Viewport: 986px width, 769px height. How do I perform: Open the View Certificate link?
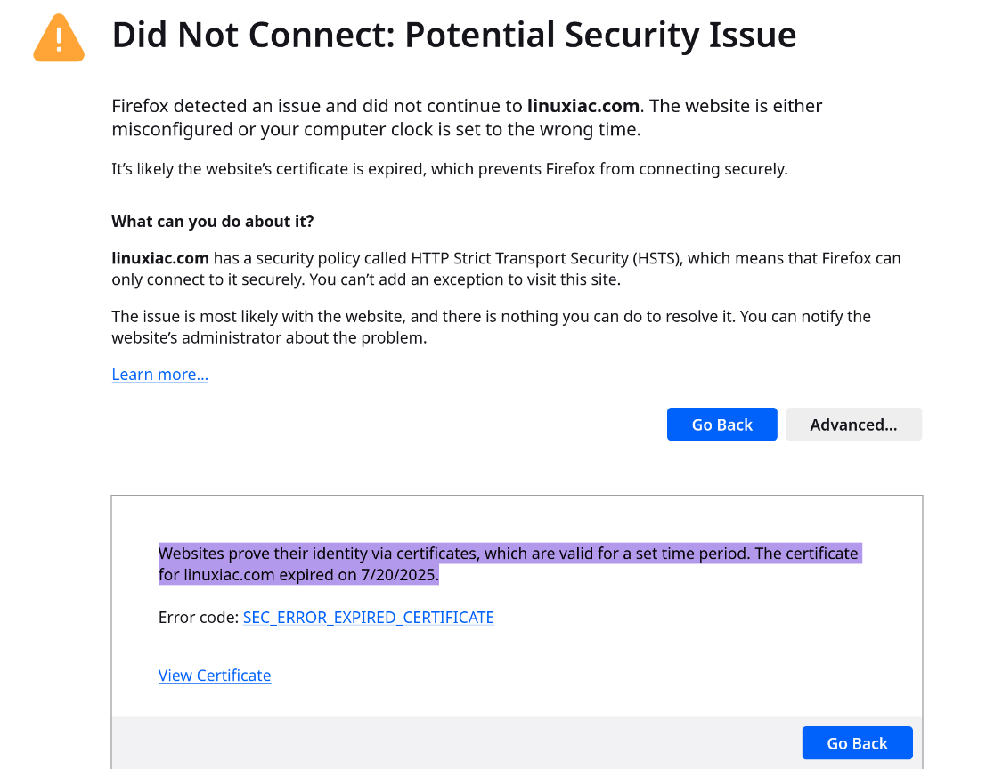pos(215,676)
